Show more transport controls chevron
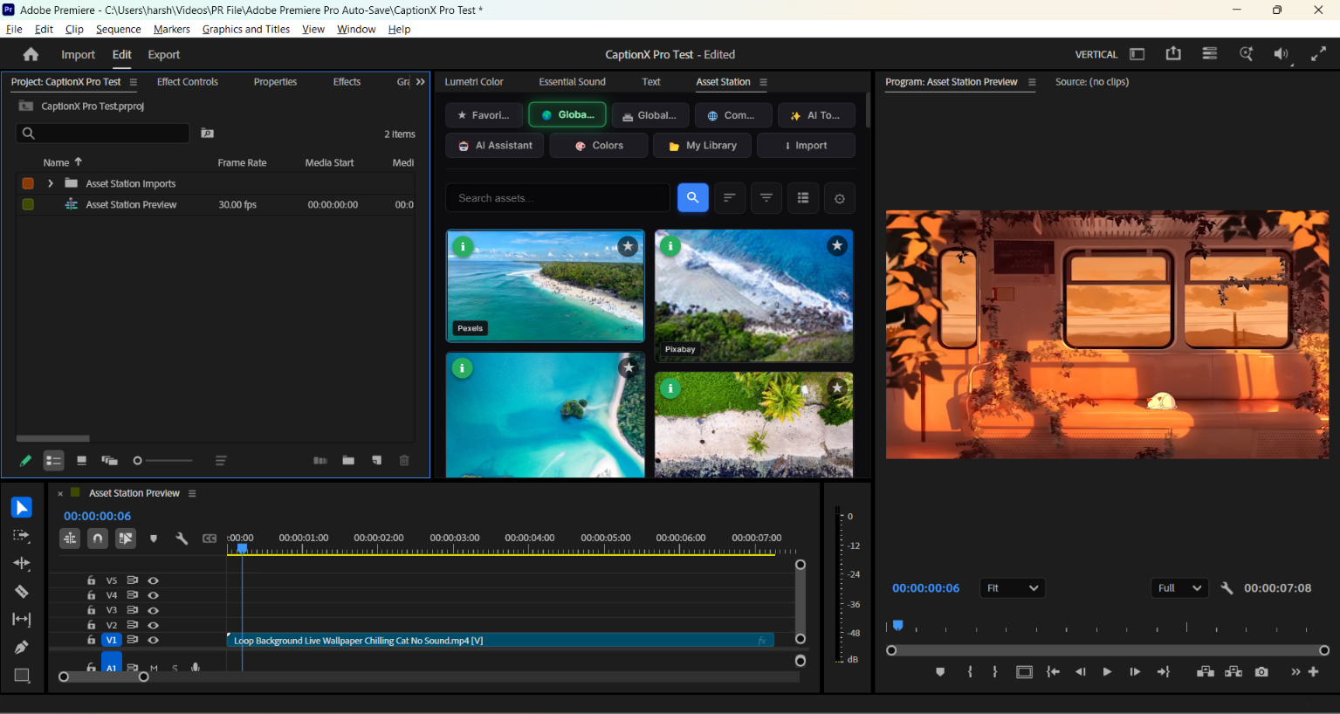Screen dimensions: 1340x714 tap(1295, 672)
